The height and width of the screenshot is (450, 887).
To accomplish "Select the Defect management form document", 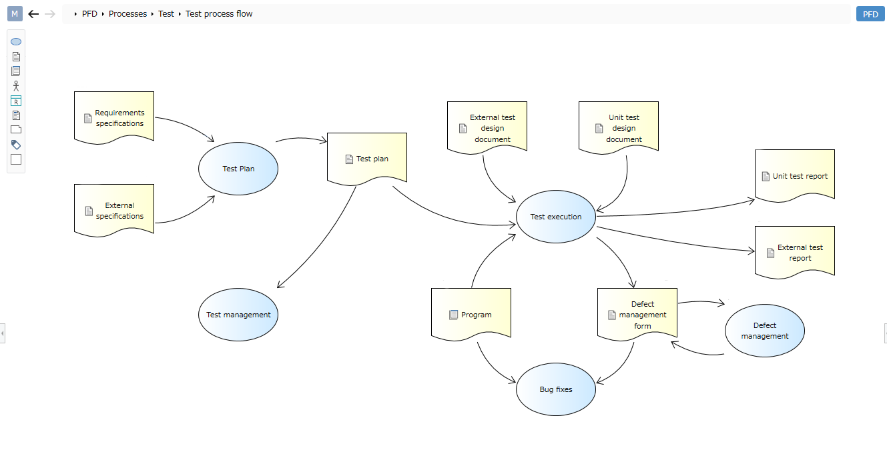I will pyautogui.click(x=637, y=315).
